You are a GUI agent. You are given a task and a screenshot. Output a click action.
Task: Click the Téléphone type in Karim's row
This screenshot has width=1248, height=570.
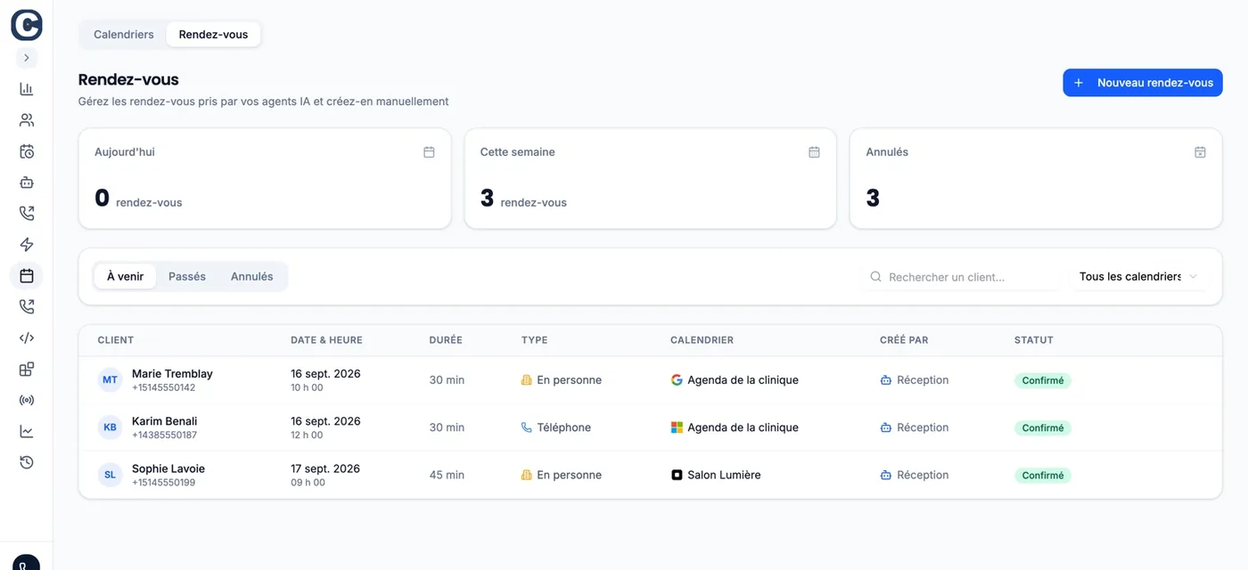556,427
